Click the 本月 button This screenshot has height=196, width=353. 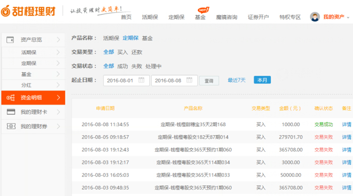pos(262,80)
